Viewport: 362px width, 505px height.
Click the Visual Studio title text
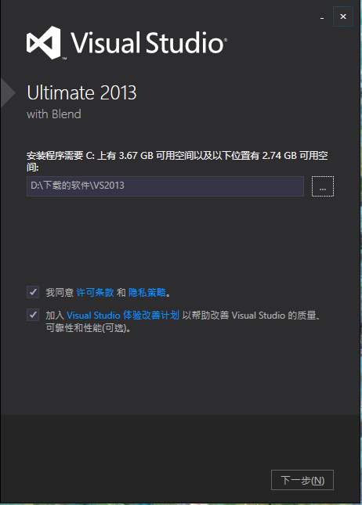[x=149, y=43]
